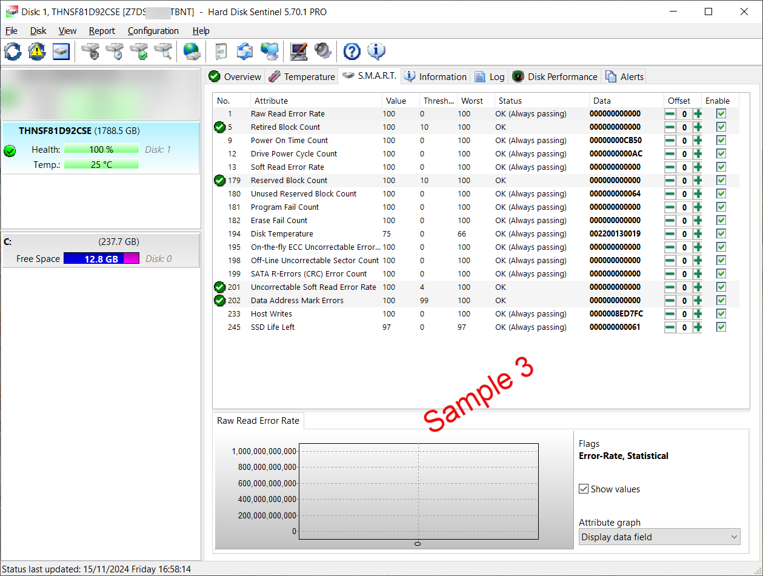
Task: Select the SSD Life Left attribute row
Action: pos(476,327)
